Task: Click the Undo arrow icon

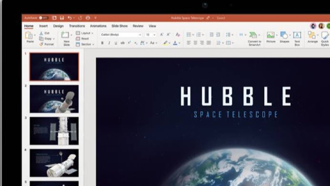Action: click(x=69, y=18)
